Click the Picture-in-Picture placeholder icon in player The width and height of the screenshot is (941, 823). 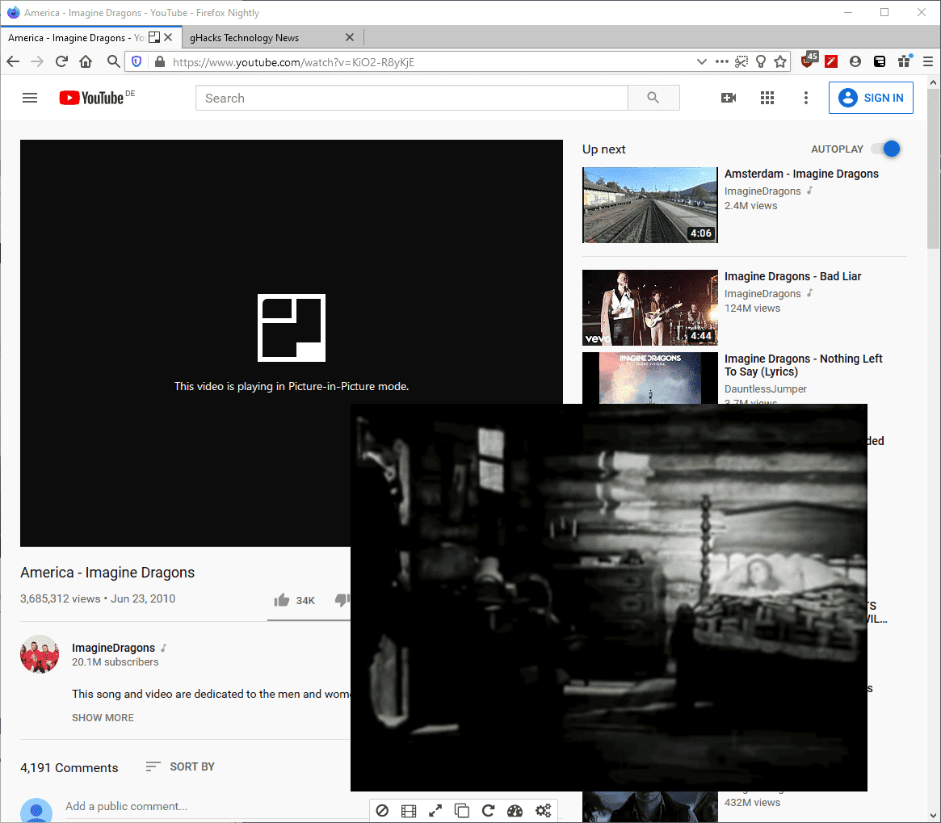tap(292, 328)
